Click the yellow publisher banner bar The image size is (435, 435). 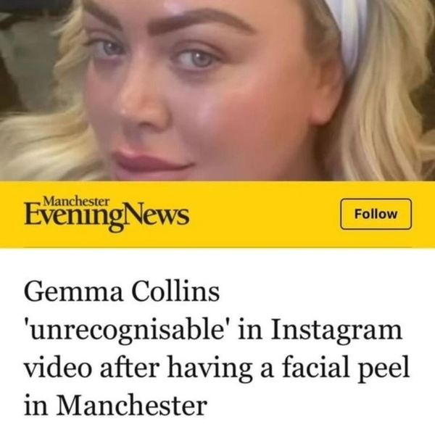217,214
